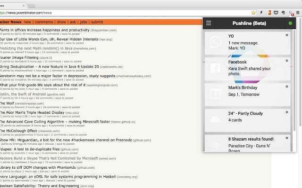Dismiss the Facebook notification card

(x=287, y=61)
